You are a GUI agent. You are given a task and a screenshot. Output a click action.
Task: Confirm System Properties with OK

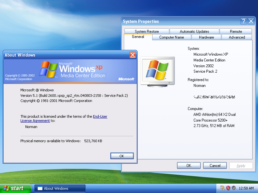pyautogui.click(x=189, y=165)
